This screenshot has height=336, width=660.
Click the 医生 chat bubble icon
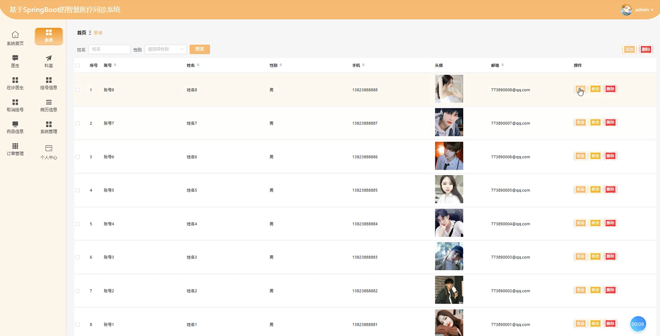click(x=15, y=58)
